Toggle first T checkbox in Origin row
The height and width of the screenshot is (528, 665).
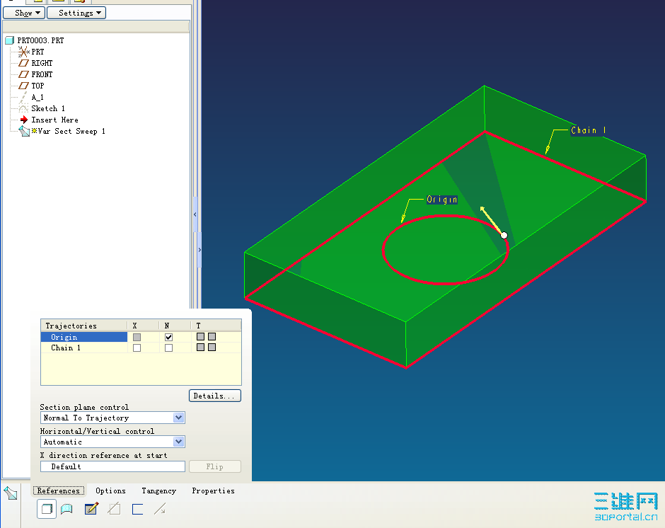click(201, 337)
